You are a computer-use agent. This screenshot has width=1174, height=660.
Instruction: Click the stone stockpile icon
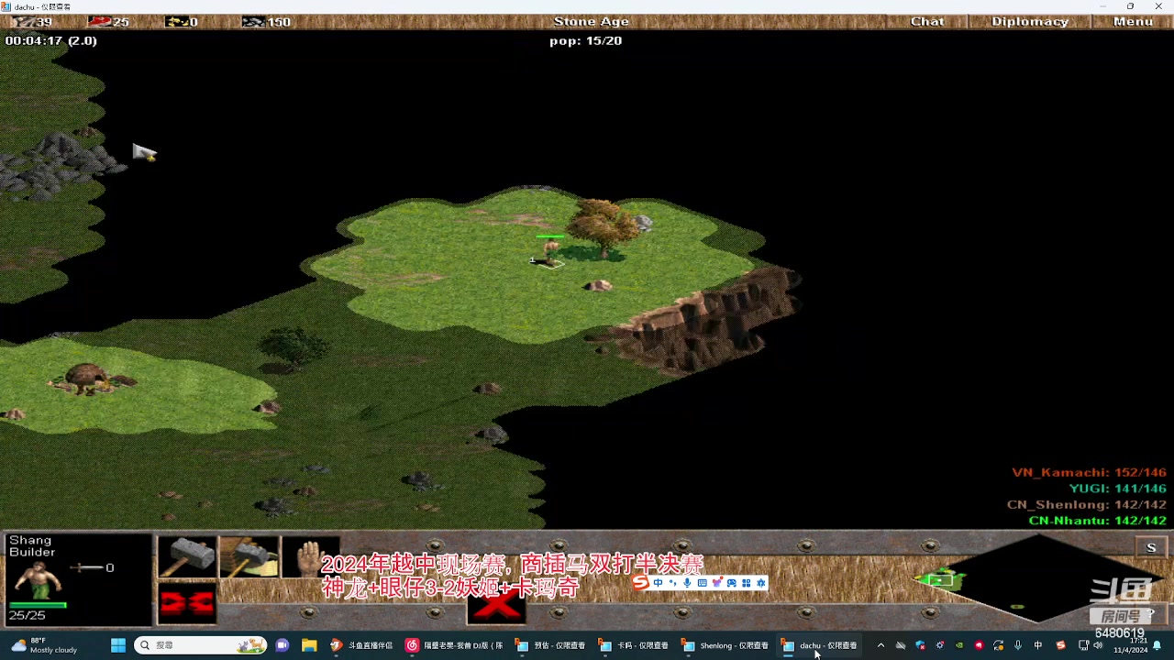pos(253,21)
